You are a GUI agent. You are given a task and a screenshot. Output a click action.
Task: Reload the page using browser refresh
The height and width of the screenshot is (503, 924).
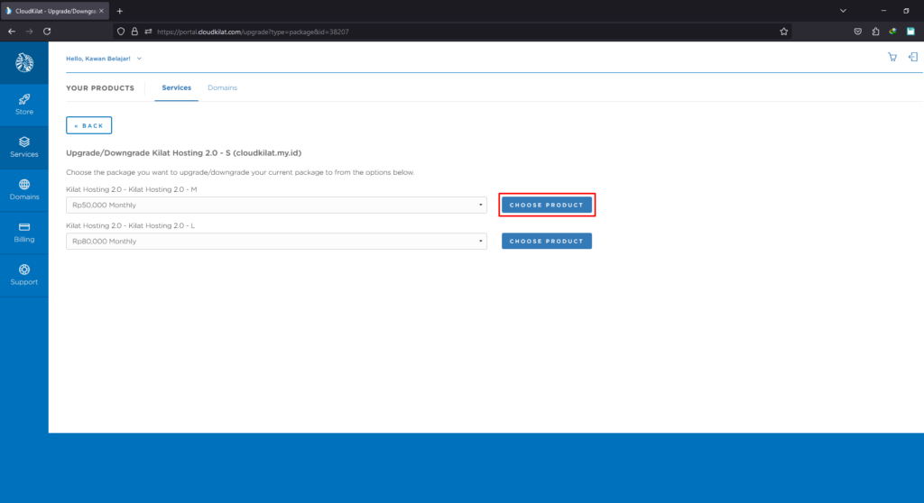click(47, 31)
